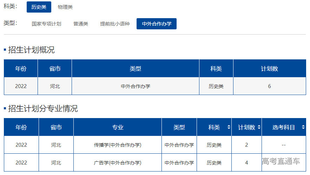Click 类型 header in majors table

tap(179, 127)
